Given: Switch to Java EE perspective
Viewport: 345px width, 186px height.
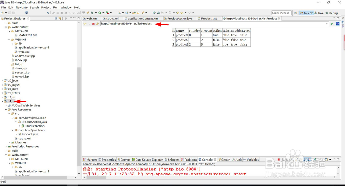Looking at the screenshot, I should point(306,13).
